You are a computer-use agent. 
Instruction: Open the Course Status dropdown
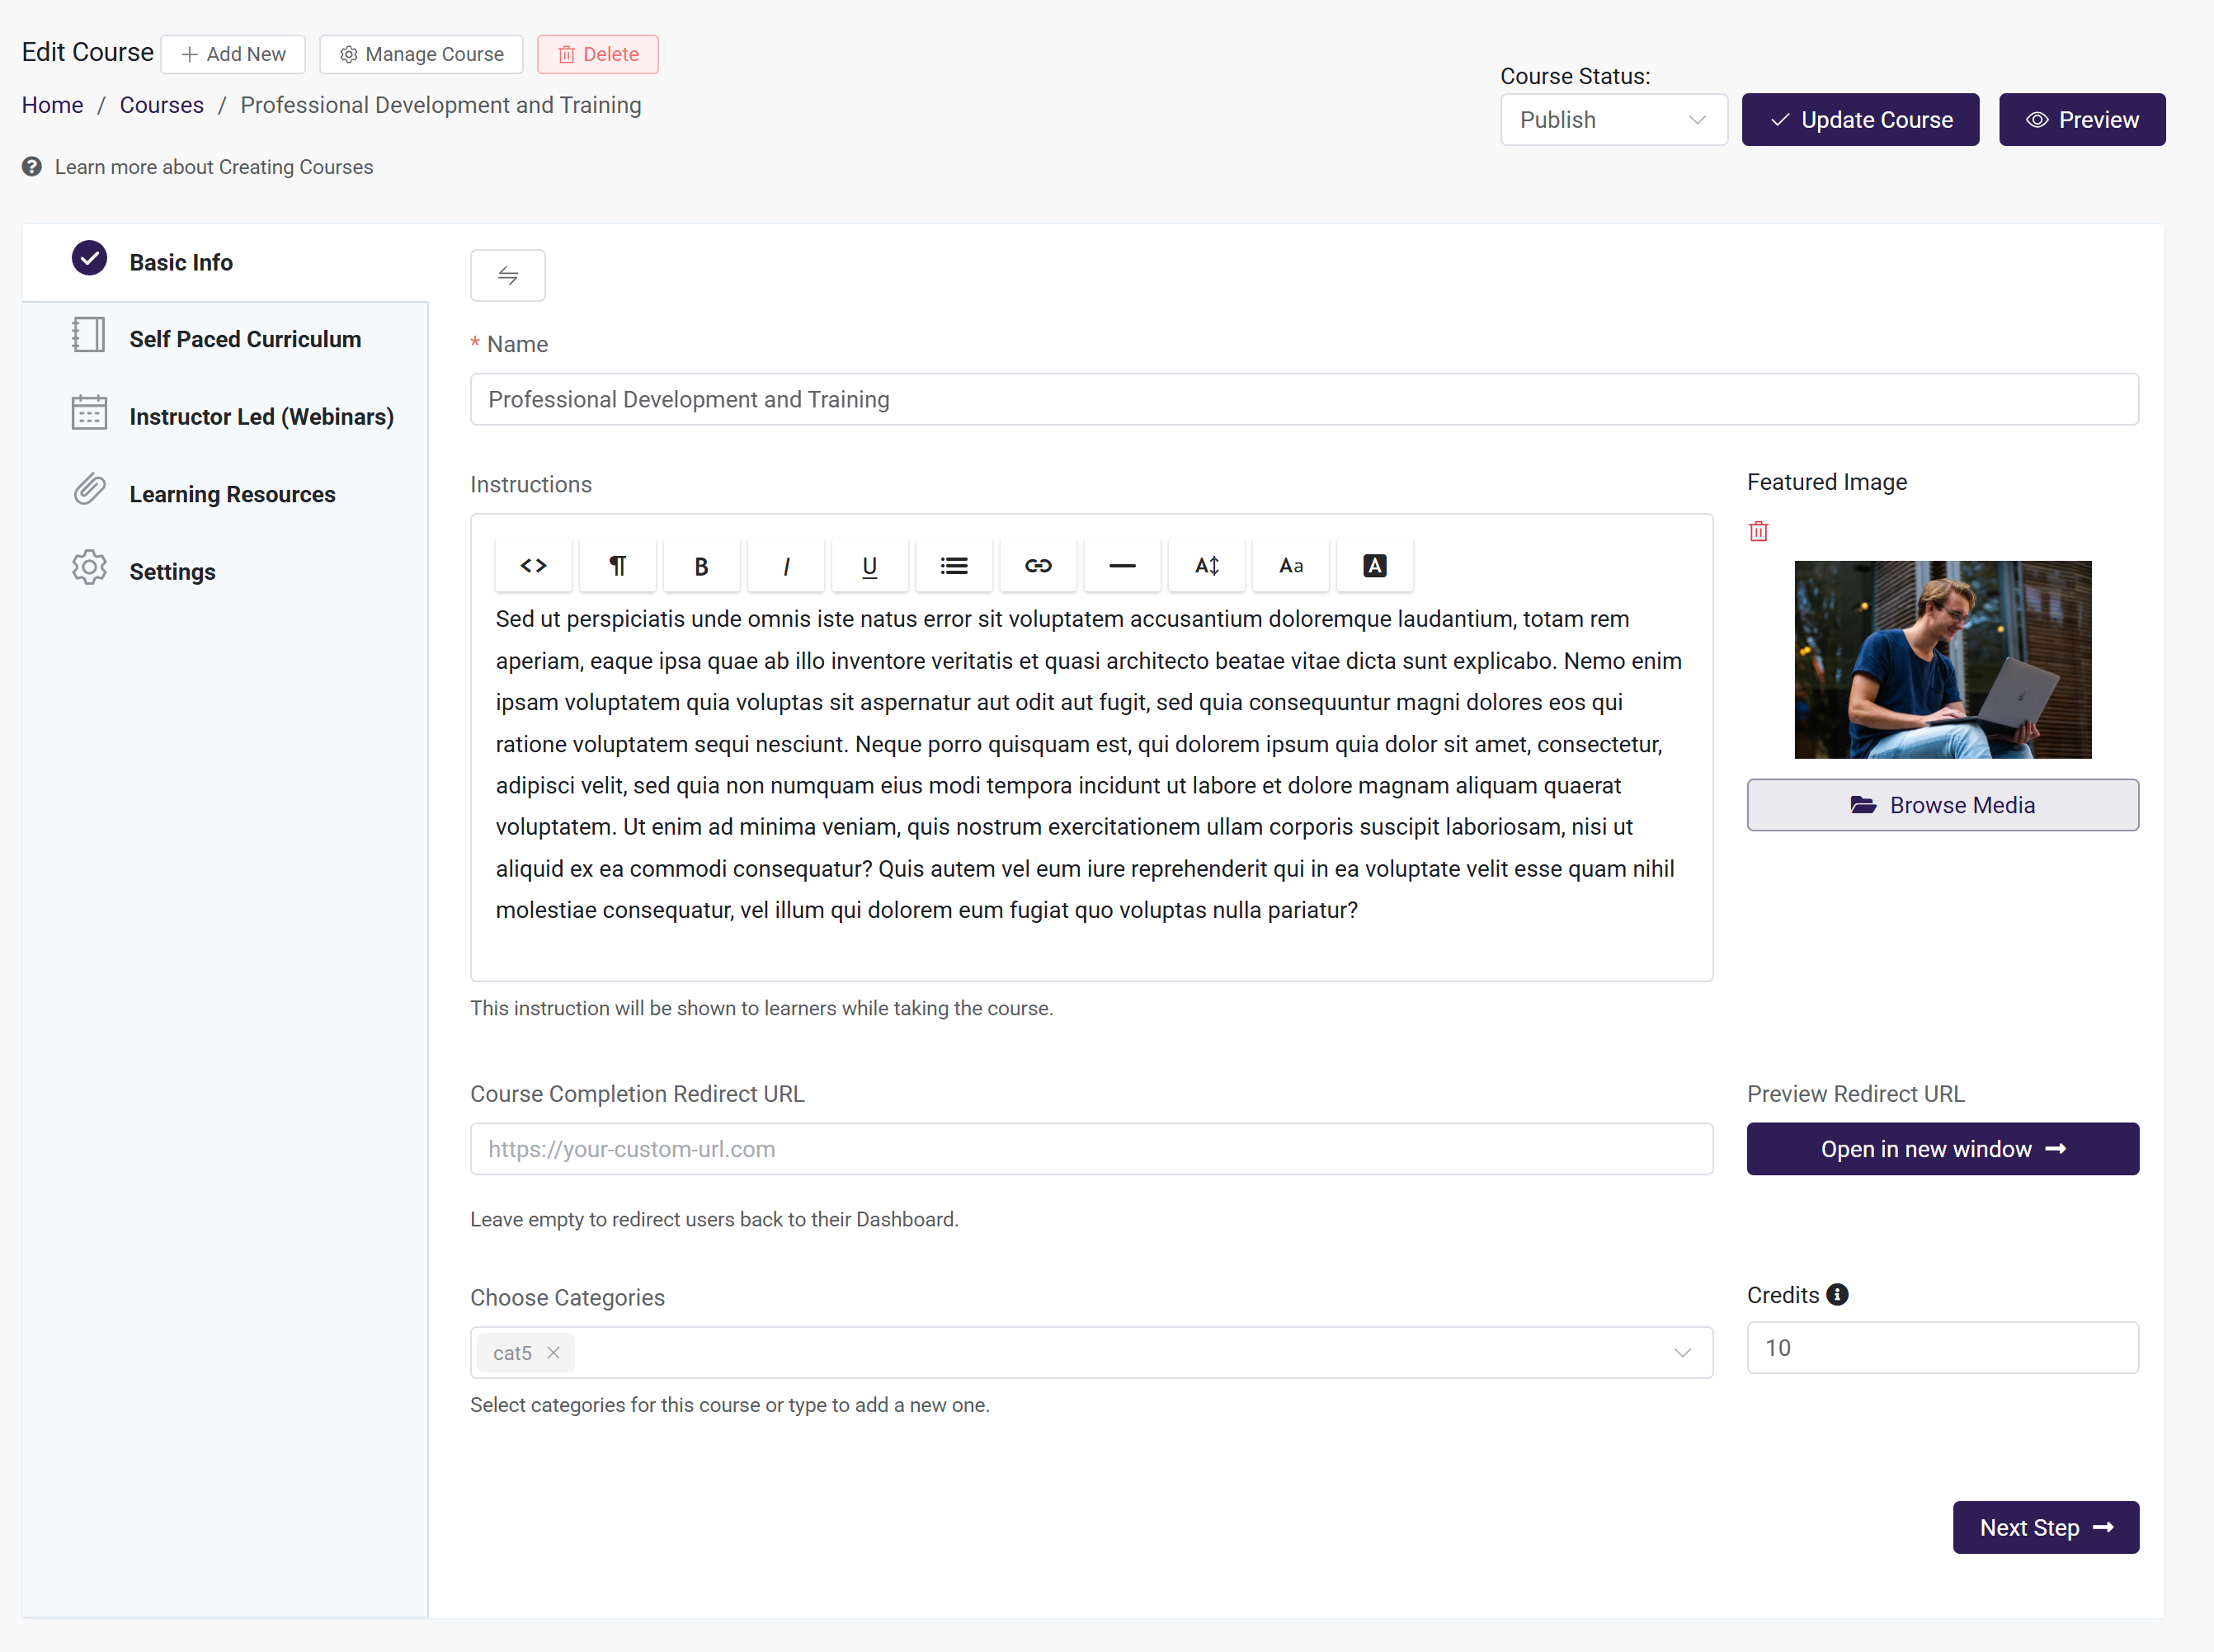point(1613,120)
